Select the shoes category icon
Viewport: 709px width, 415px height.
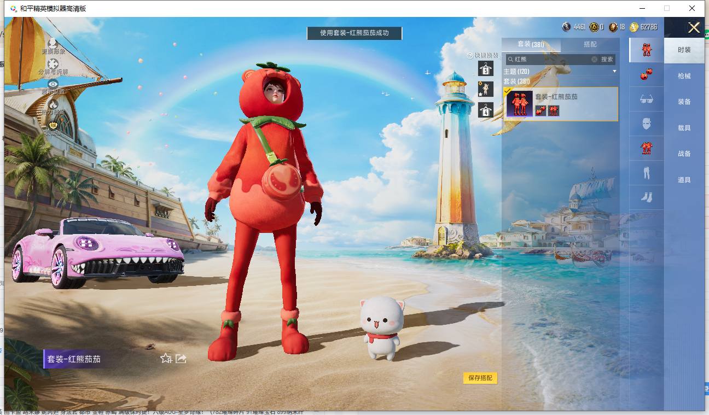[x=646, y=197]
